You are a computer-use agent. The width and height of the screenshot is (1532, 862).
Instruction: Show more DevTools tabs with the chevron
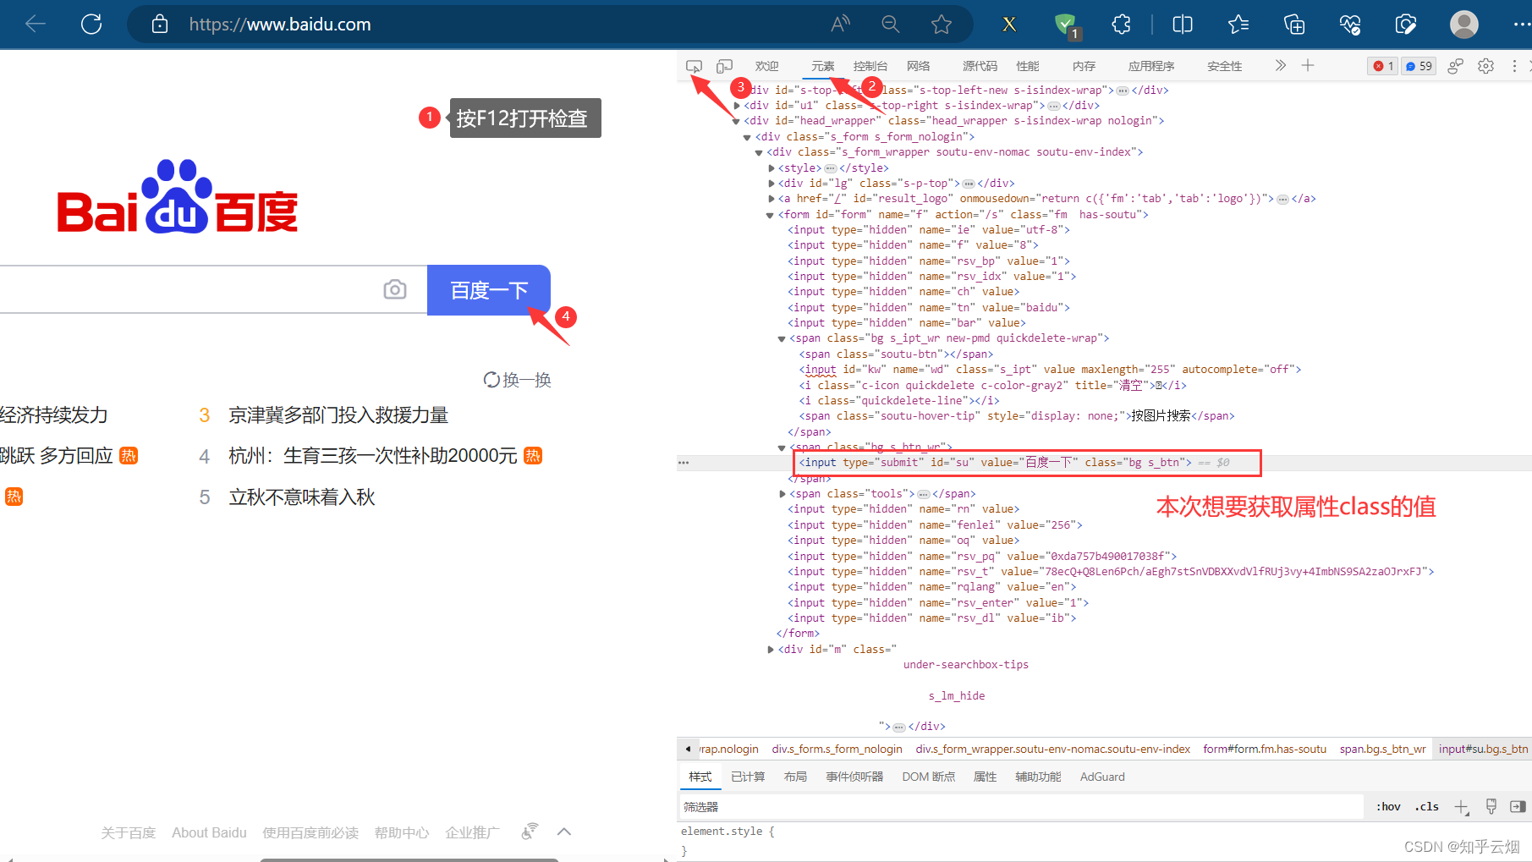[x=1280, y=66]
